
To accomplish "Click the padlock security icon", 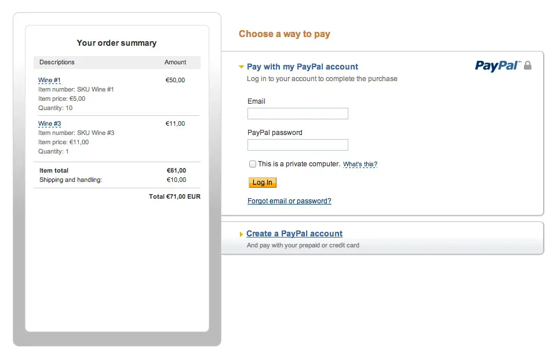I will pyautogui.click(x=527, y=65).
